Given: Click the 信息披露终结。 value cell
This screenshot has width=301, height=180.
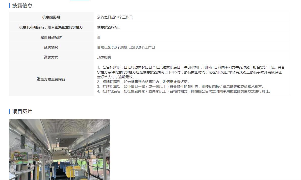Looking at the screenshot, I should pos(109,27).
